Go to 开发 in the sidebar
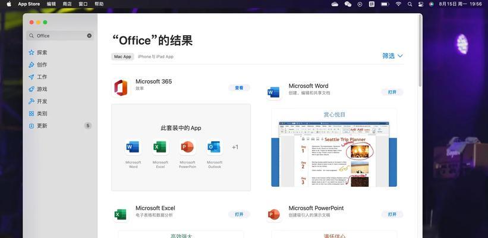This screenshot has width=488, height=238. [x=37, y=101]
